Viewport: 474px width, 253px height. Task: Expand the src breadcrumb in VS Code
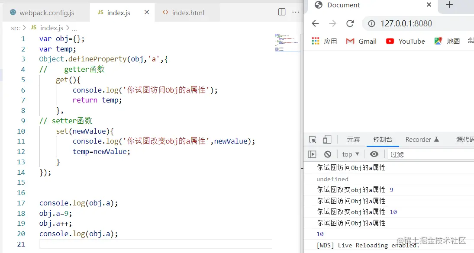pos(14,28)
